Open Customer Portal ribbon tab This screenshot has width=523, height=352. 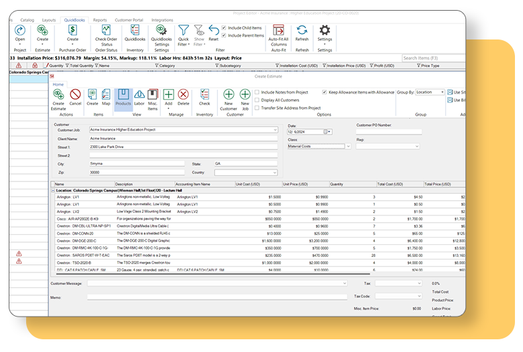click(x=129, y=20)
